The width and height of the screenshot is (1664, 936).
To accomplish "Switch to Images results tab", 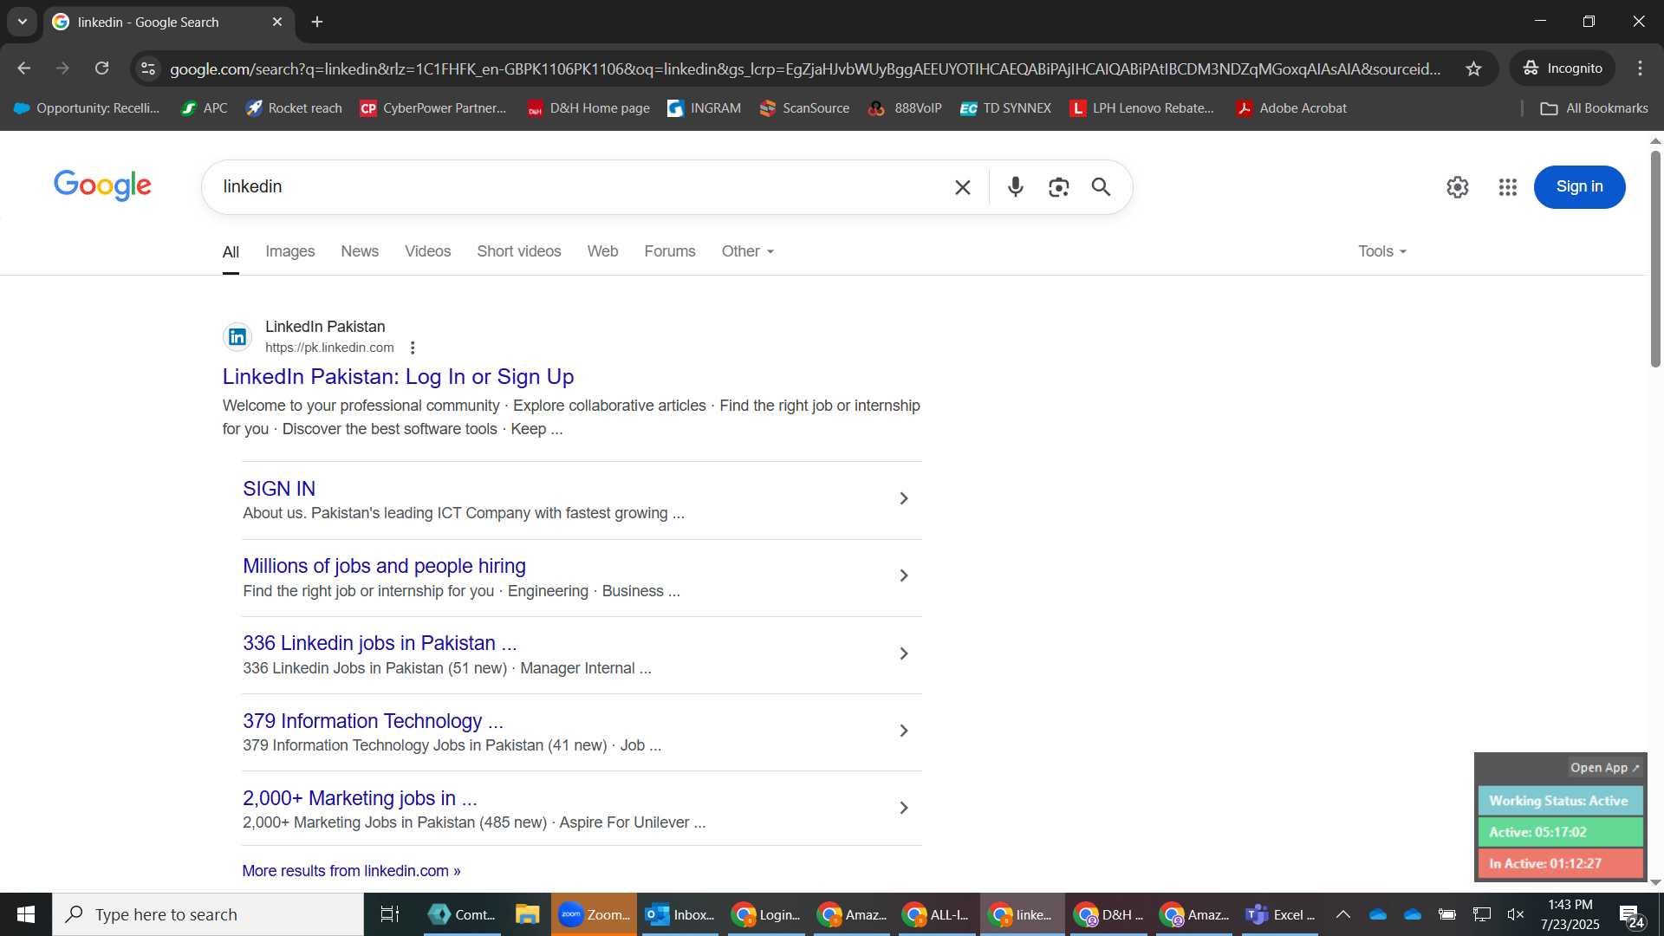I will coord(289,251).
